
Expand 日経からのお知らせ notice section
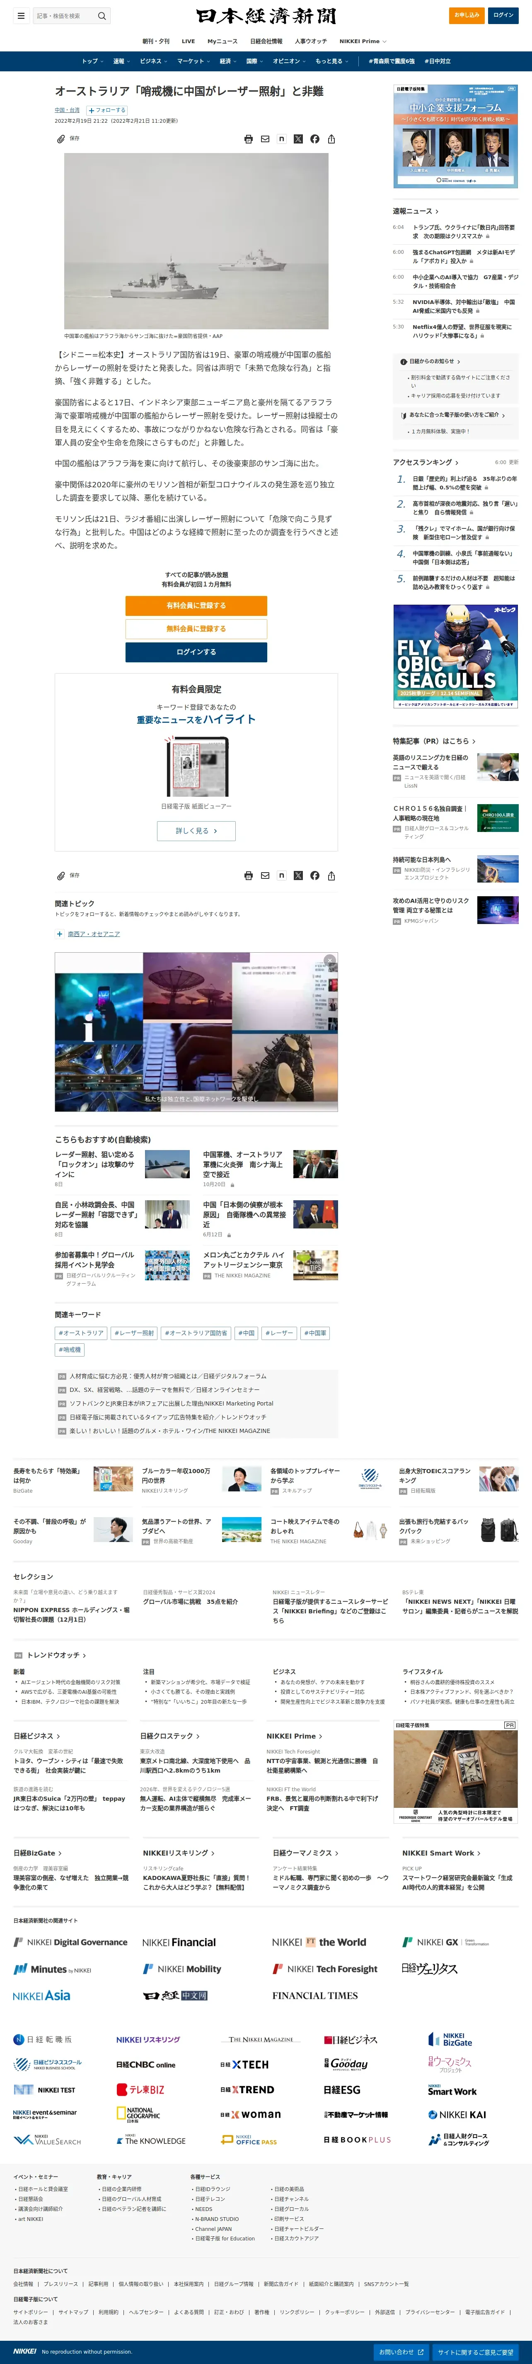tap(435, 362)
